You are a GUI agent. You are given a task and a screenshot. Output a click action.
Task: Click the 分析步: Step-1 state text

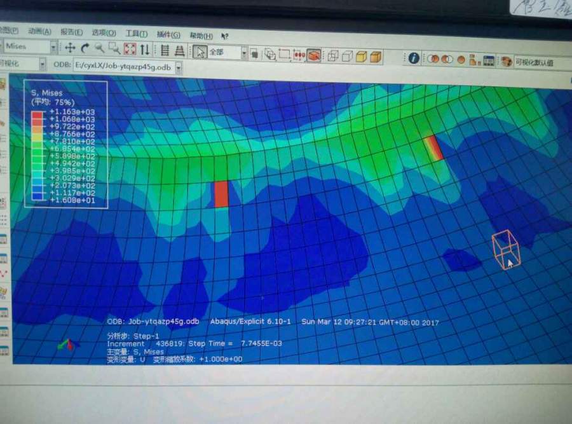pyautogui.click(x=133, y=336)
